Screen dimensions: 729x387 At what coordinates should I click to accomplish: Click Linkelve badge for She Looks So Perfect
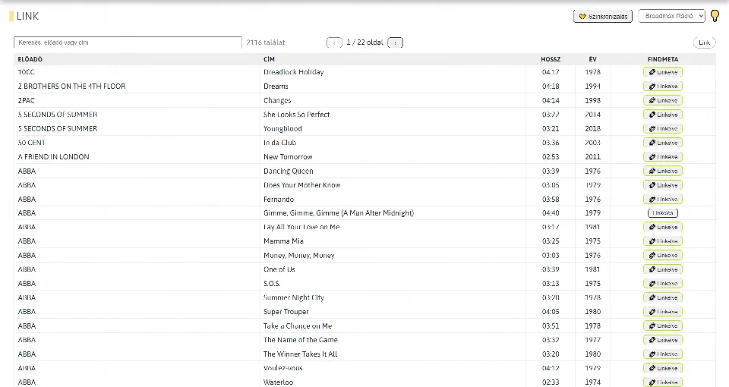(663, 115)
